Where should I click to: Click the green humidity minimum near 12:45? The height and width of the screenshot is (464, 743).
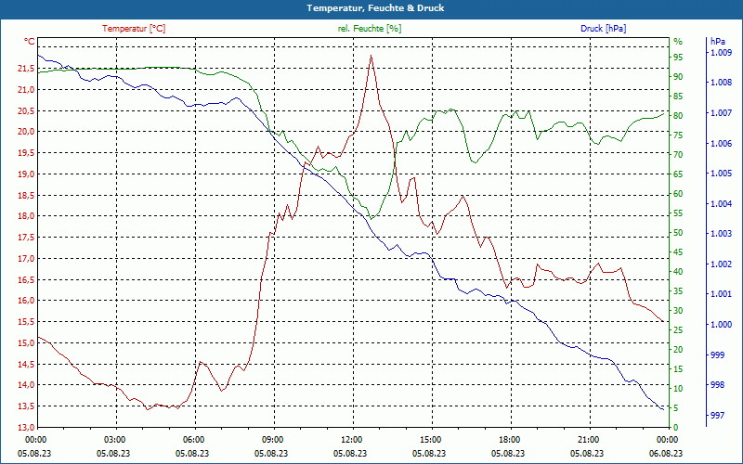pos(371,219)
